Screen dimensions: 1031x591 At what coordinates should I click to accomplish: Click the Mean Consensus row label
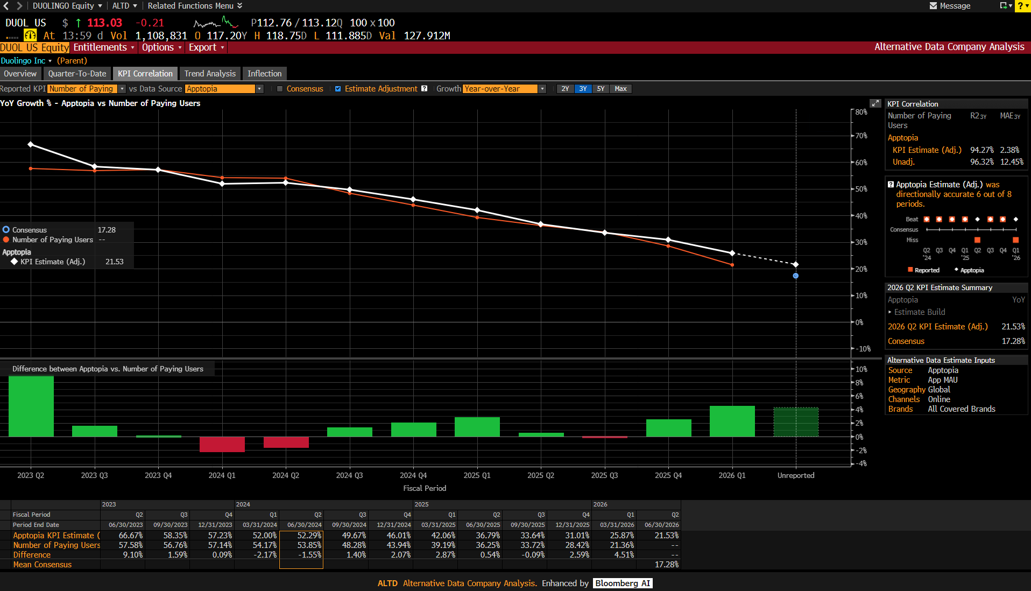pyautogui.click(x=43, y=565)
